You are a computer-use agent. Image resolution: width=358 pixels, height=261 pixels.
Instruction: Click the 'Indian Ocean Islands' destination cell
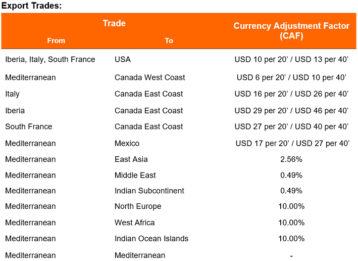(151, 238)
